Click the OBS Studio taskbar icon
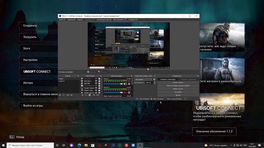The width and height of the screenshot is (264, 148). (x=140, y=145)
